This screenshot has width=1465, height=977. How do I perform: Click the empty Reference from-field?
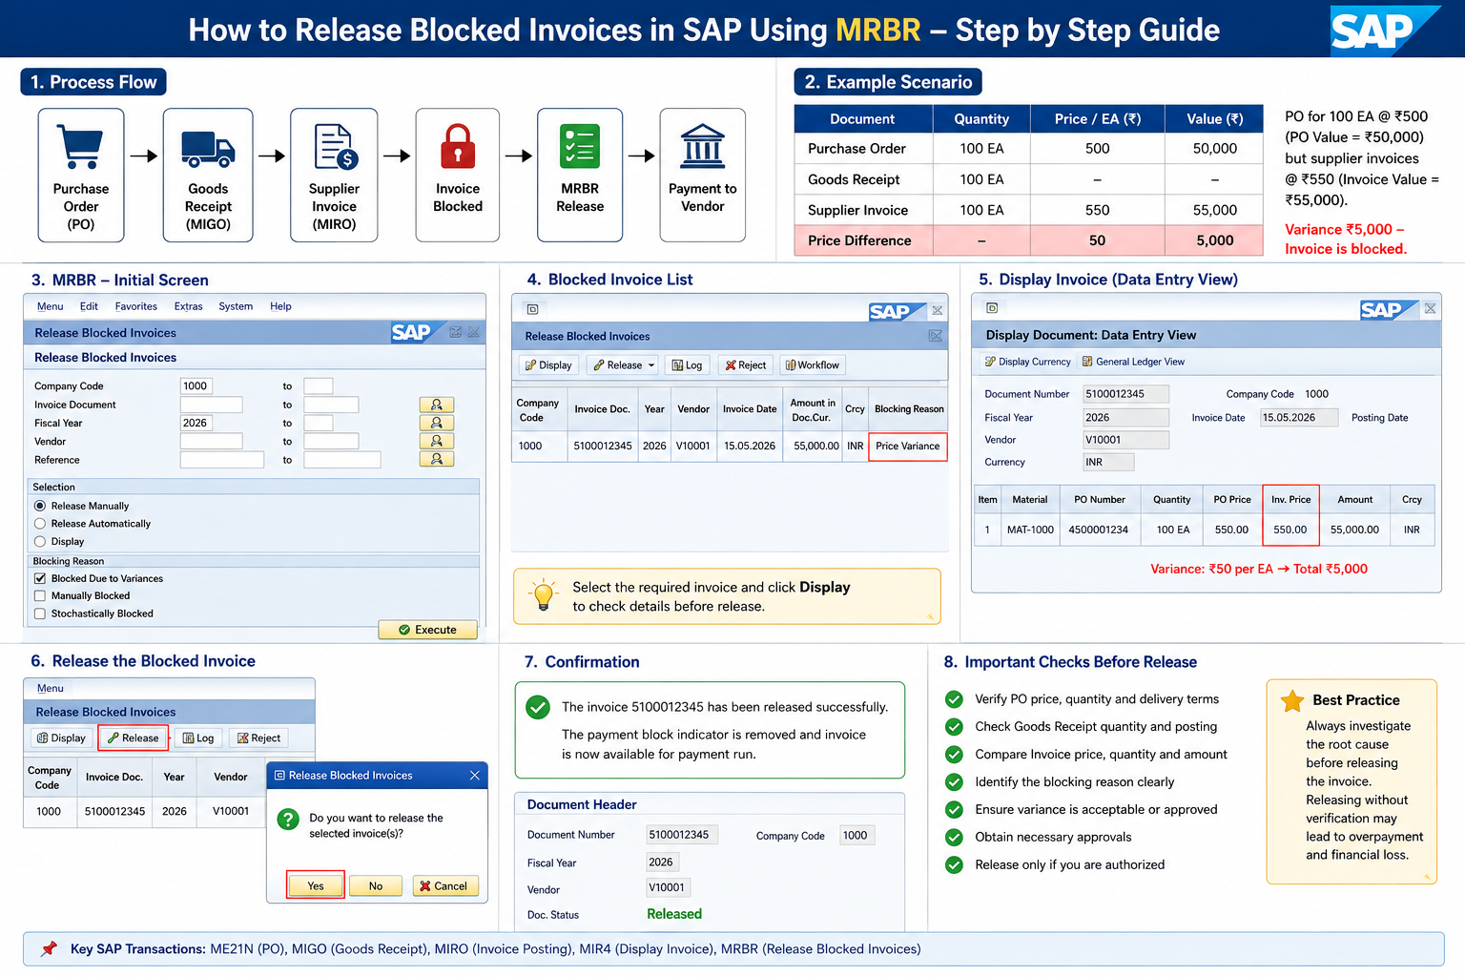222,459
